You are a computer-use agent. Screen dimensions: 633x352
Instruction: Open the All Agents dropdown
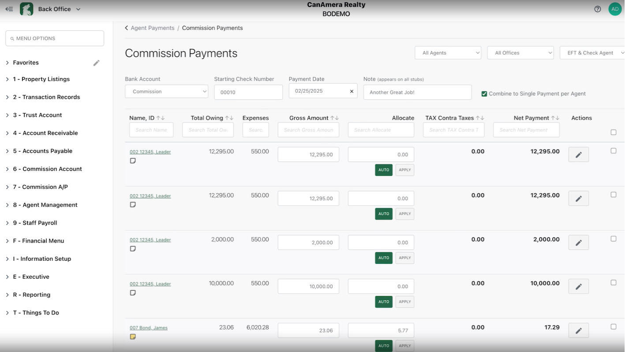tap(448, 53)
